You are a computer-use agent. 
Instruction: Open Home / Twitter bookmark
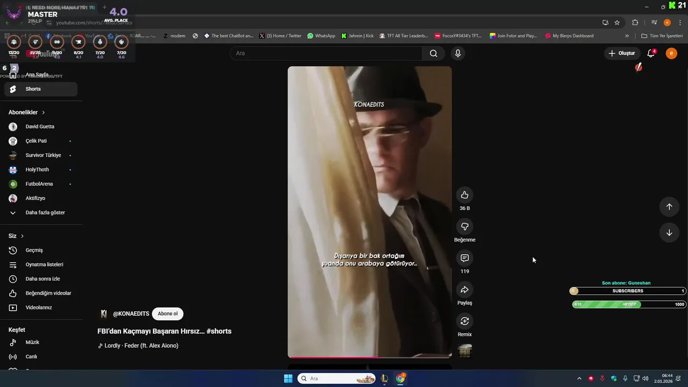(280, 36)
